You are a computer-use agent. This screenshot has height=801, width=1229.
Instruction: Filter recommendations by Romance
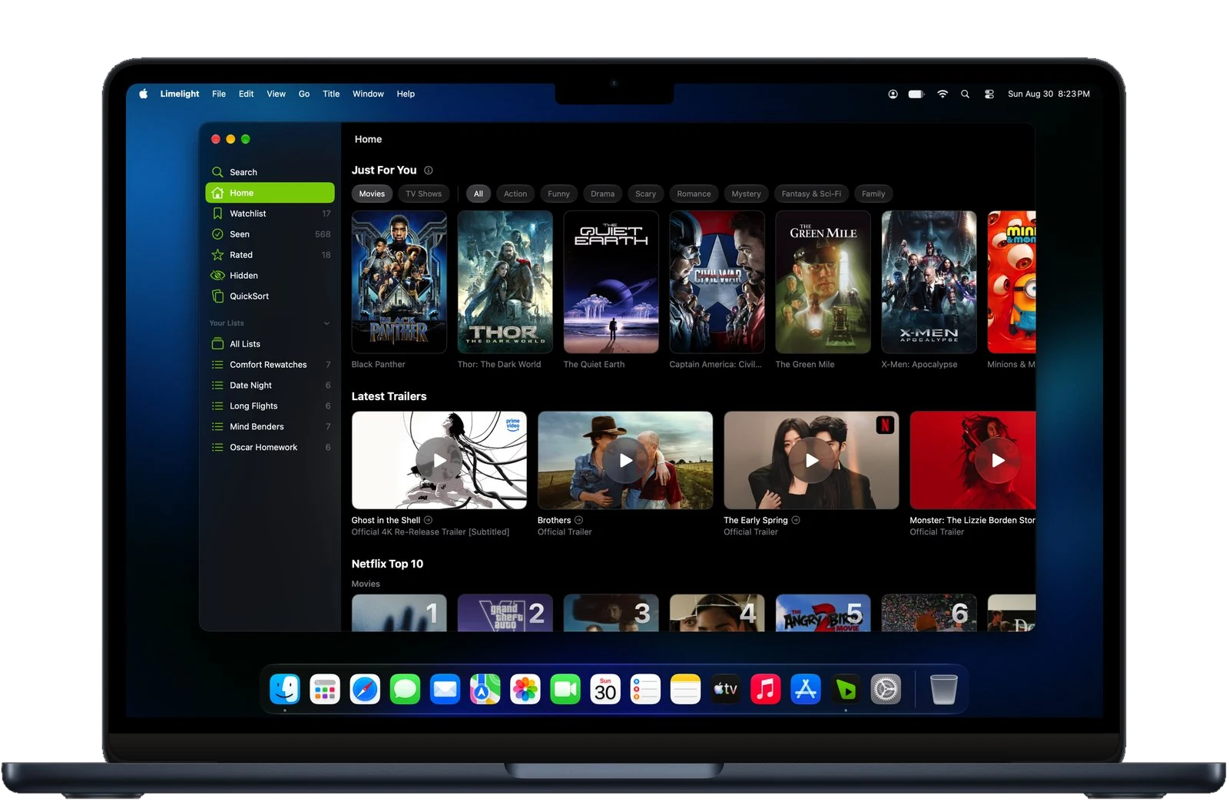click(694, 194)
